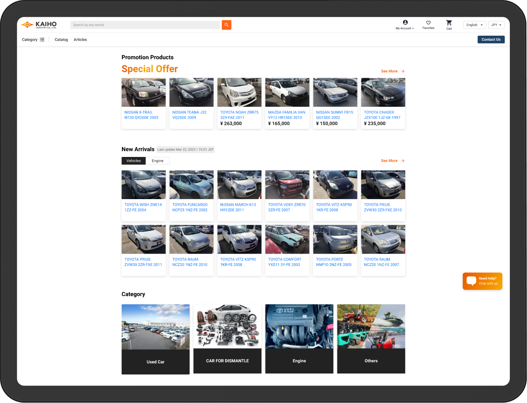Click the KAIHO logo

[x=38, y=25]
